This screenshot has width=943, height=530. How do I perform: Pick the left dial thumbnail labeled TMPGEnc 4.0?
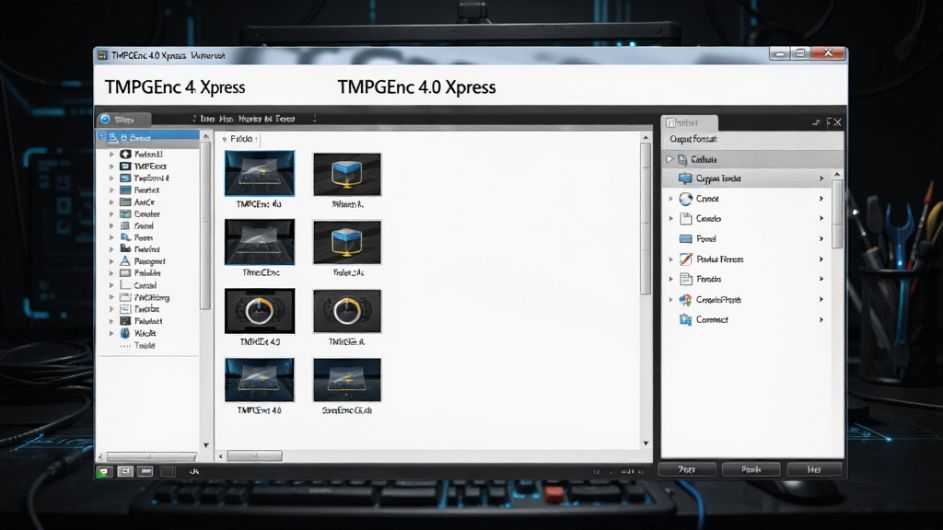(259, 311)
